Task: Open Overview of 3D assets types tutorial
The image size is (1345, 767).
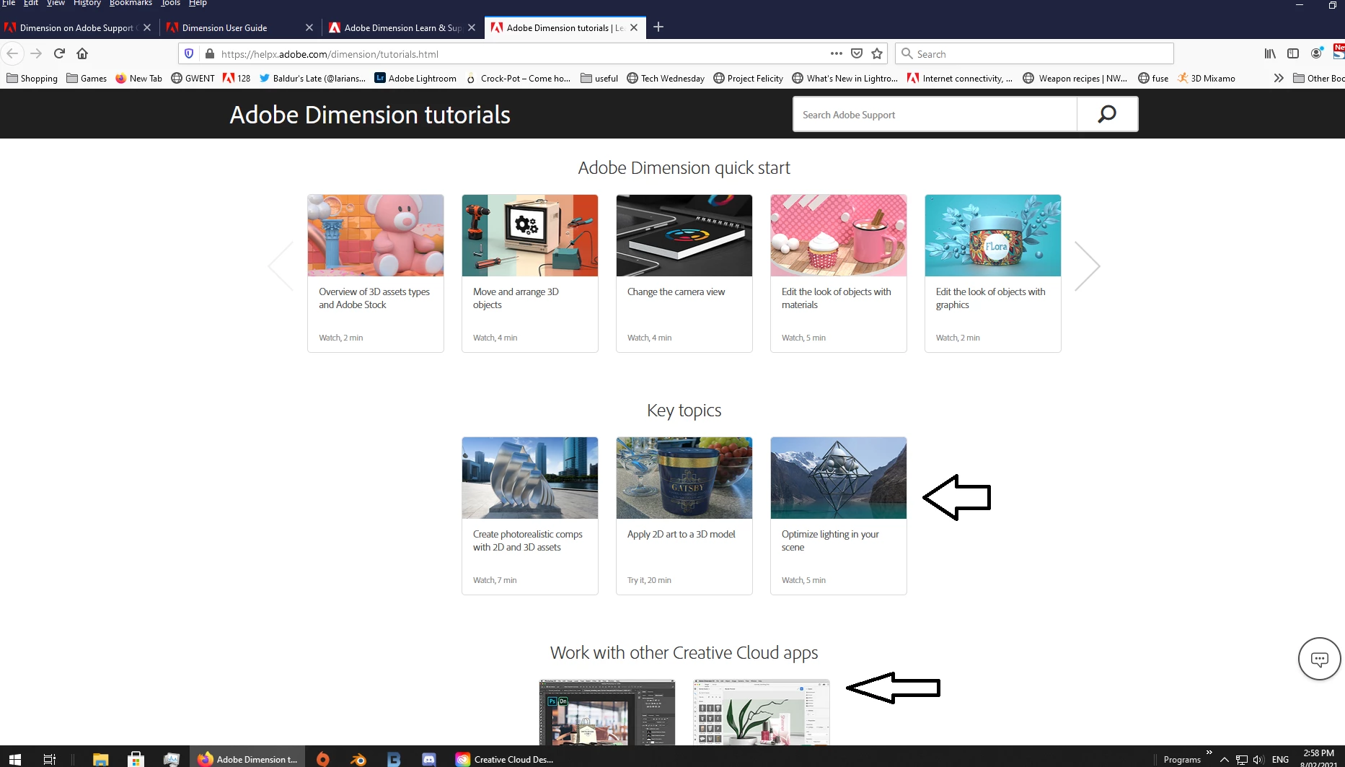Action: click(376, 273)
